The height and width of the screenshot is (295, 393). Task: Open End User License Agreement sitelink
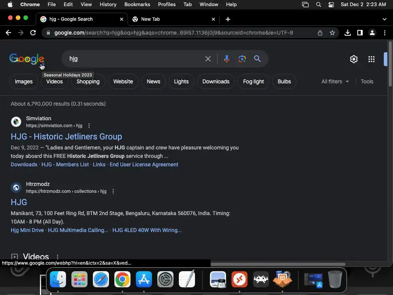(144, 164)
